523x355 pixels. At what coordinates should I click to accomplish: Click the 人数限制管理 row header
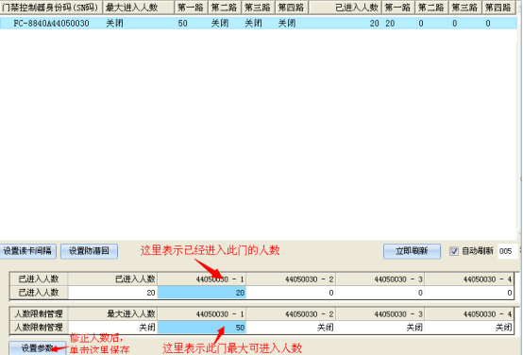(x=39, y=328)
